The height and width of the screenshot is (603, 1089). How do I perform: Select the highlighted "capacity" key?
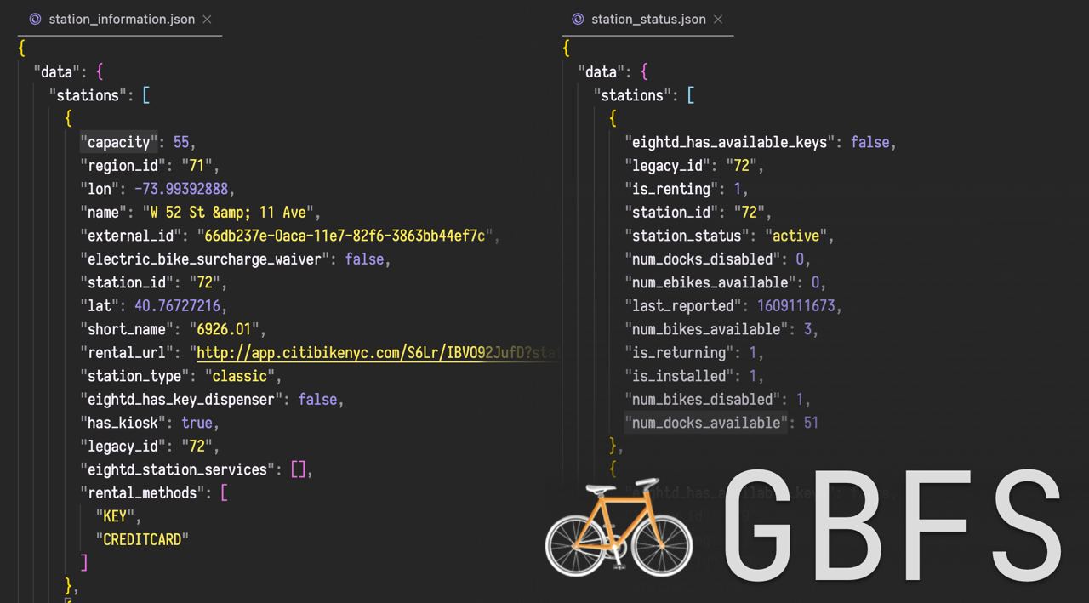(117, 142)
